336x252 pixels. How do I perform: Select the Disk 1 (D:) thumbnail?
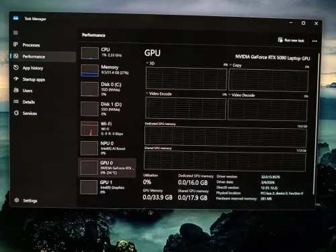click(89, 109)
